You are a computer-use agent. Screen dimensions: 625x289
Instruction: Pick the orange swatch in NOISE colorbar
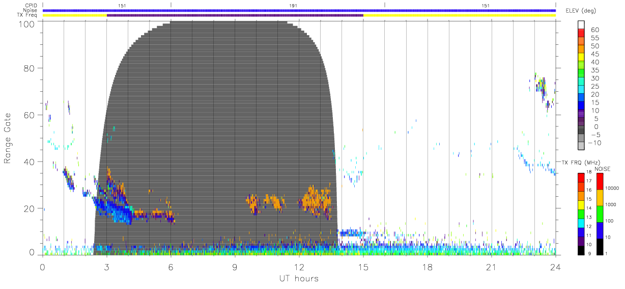600,197
